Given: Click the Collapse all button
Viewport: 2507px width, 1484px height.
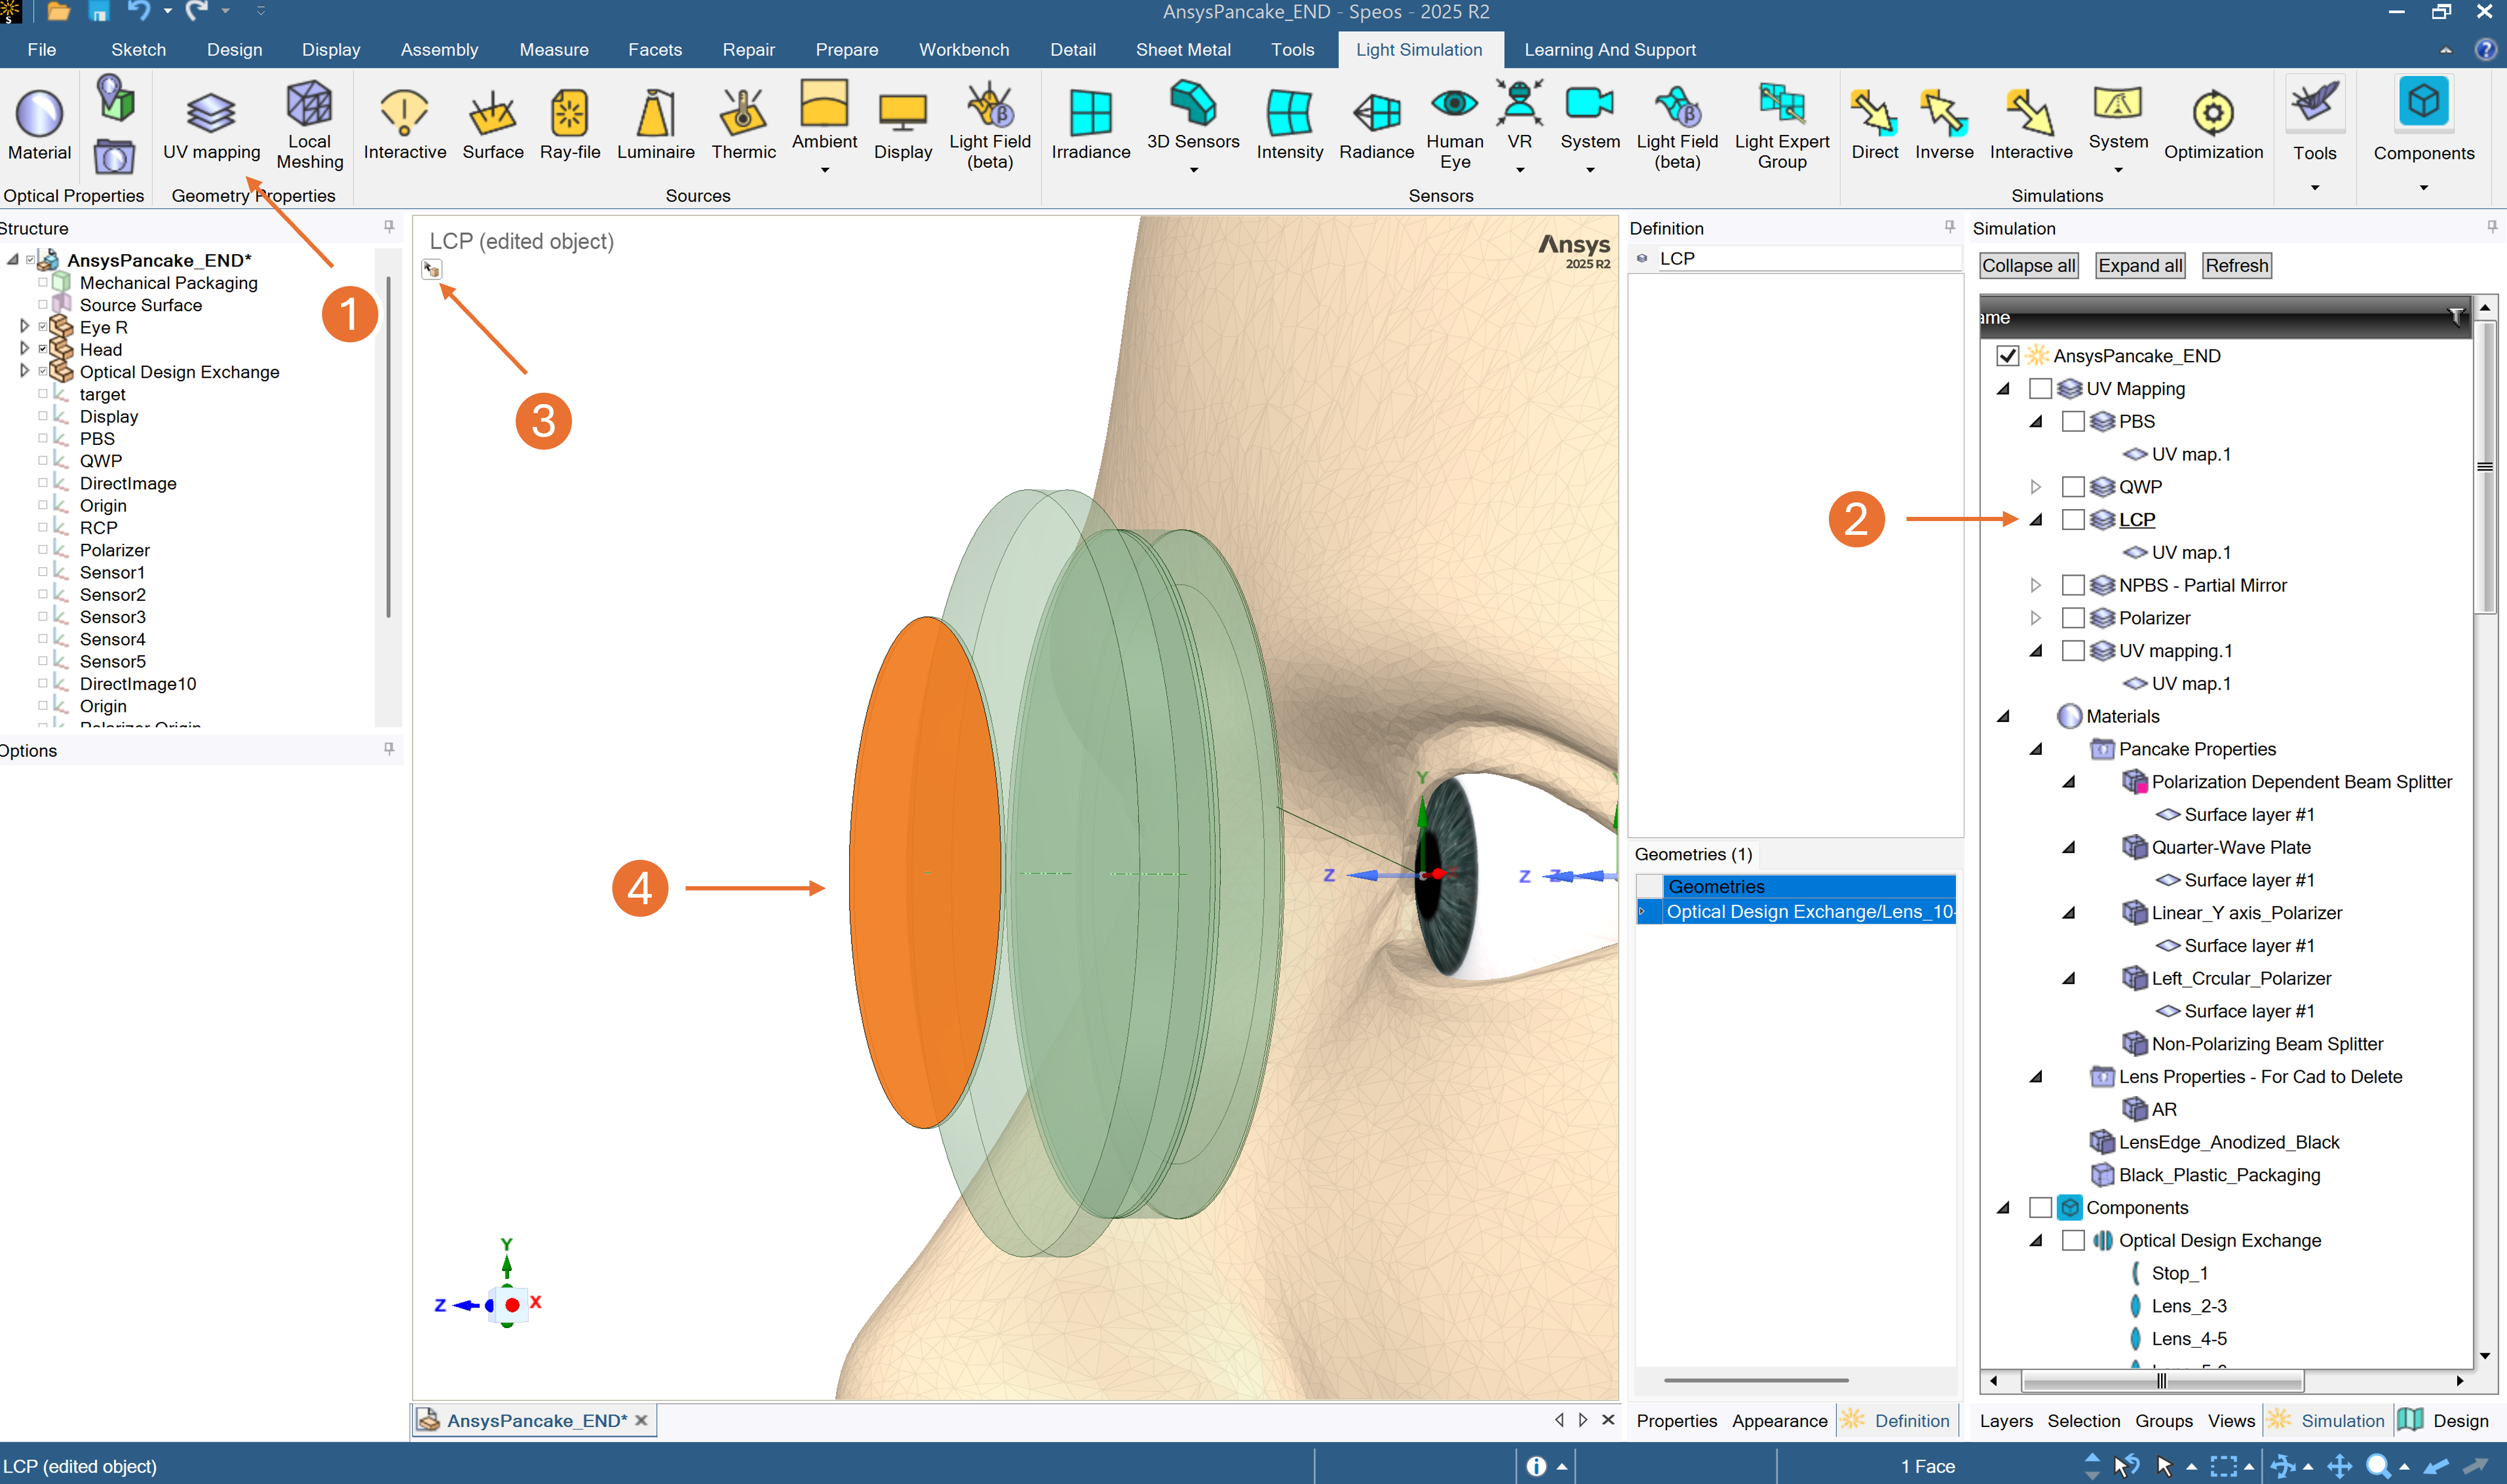Looking at the screenshot, I should (2028, 266).
